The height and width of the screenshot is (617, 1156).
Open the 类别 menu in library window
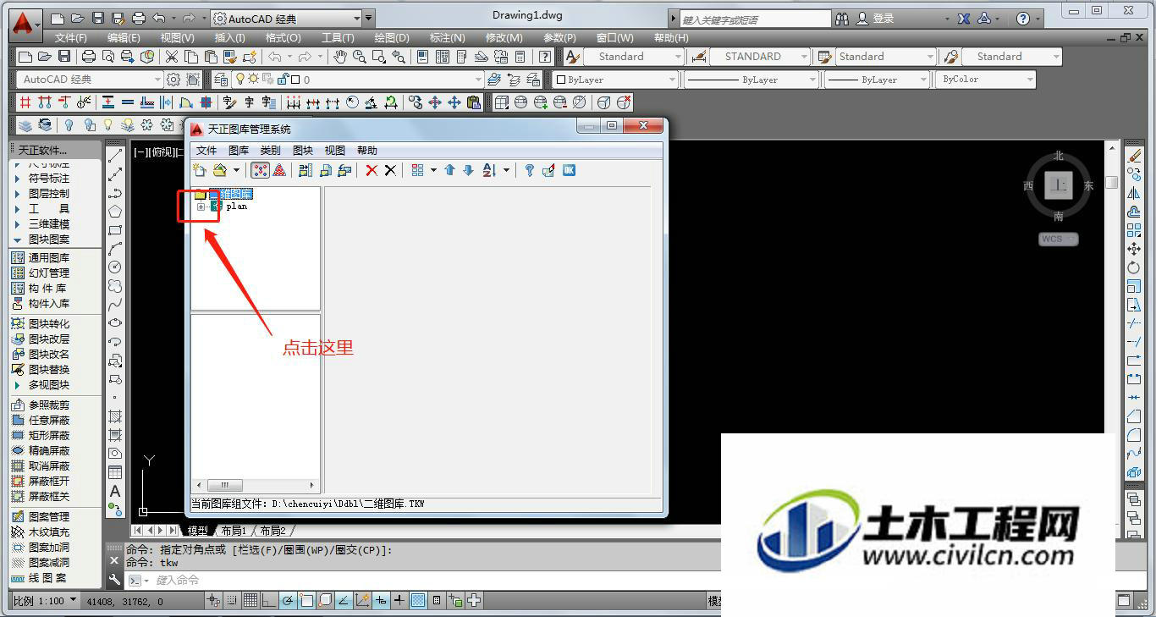pos(270,151)
